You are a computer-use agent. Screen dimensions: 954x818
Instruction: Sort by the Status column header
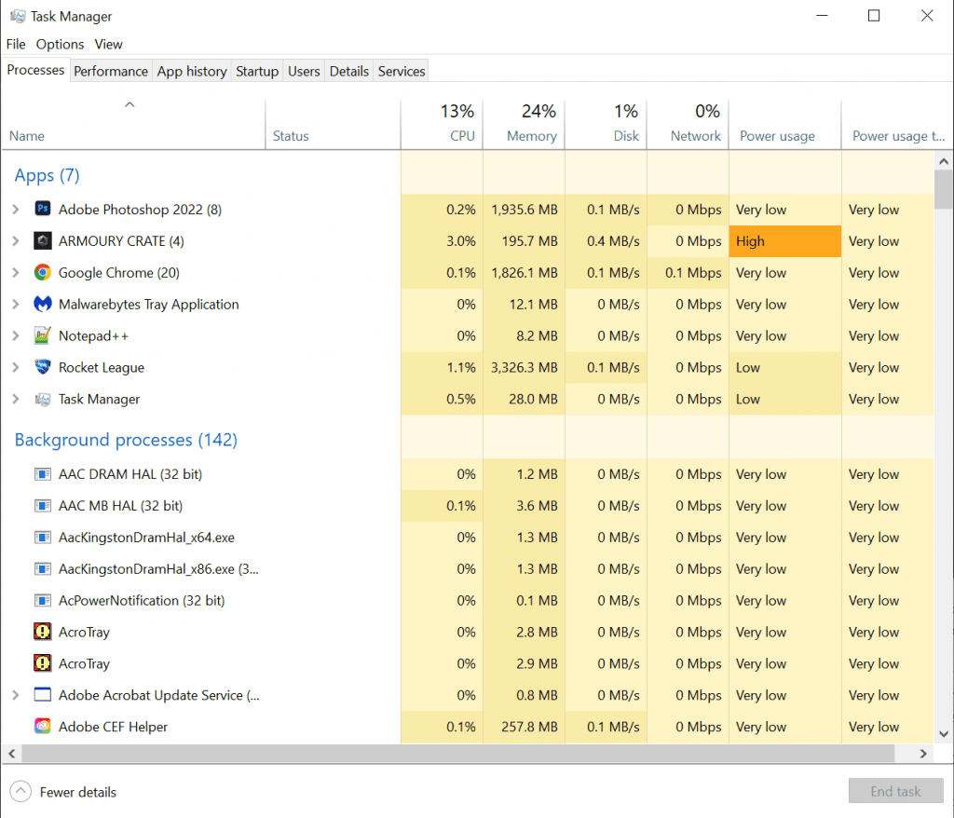(x=333, y=125)
